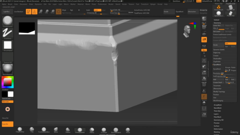This screenshot has height=135, width=240.
Task: Click the Del Lower button
Action: [x=218, y=31]
